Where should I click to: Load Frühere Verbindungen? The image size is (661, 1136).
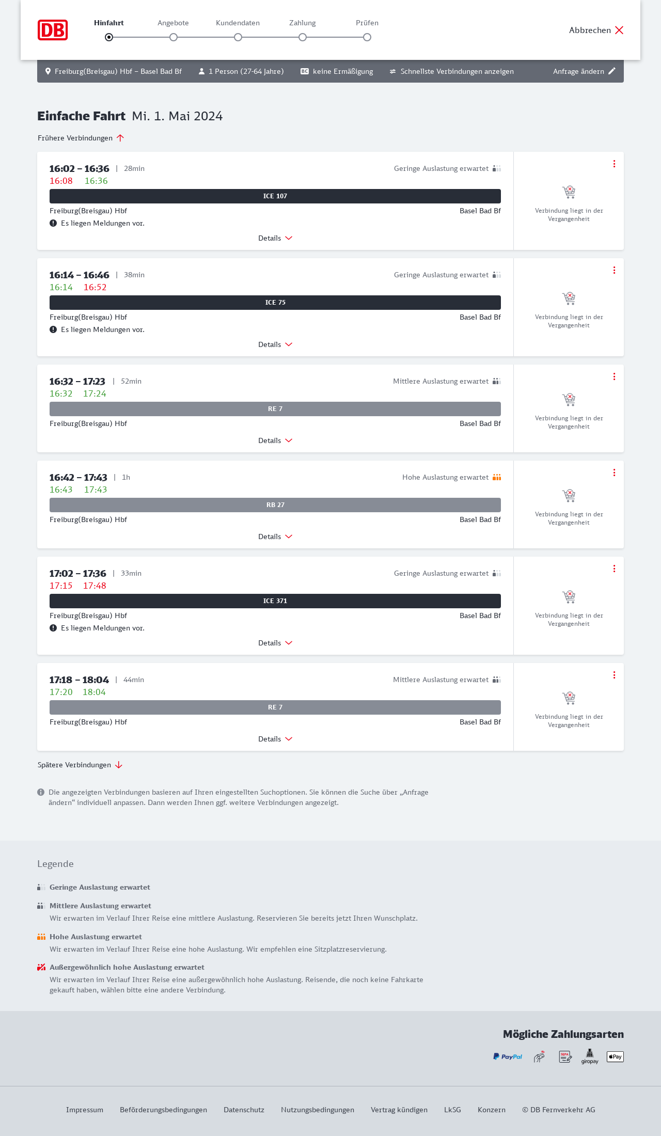pyautogui.click(x=81, y=138)
